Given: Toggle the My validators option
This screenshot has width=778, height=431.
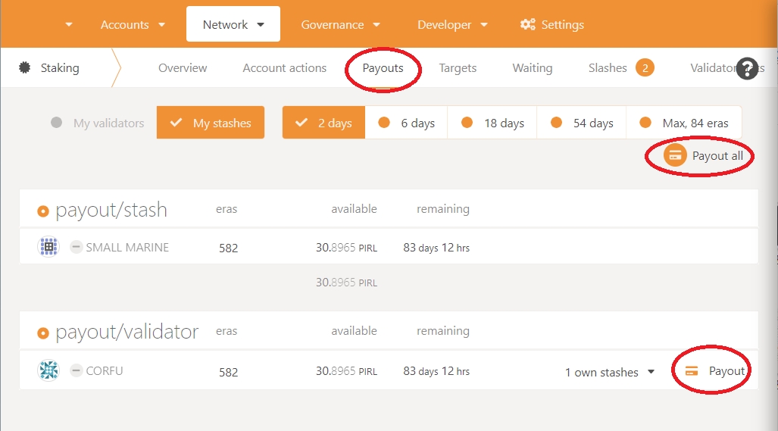Looking at the screenshot, I should (x=98, y=123).
